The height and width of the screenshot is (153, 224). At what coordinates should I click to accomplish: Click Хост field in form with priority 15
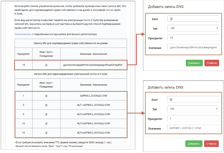click(x=193, y=19)
